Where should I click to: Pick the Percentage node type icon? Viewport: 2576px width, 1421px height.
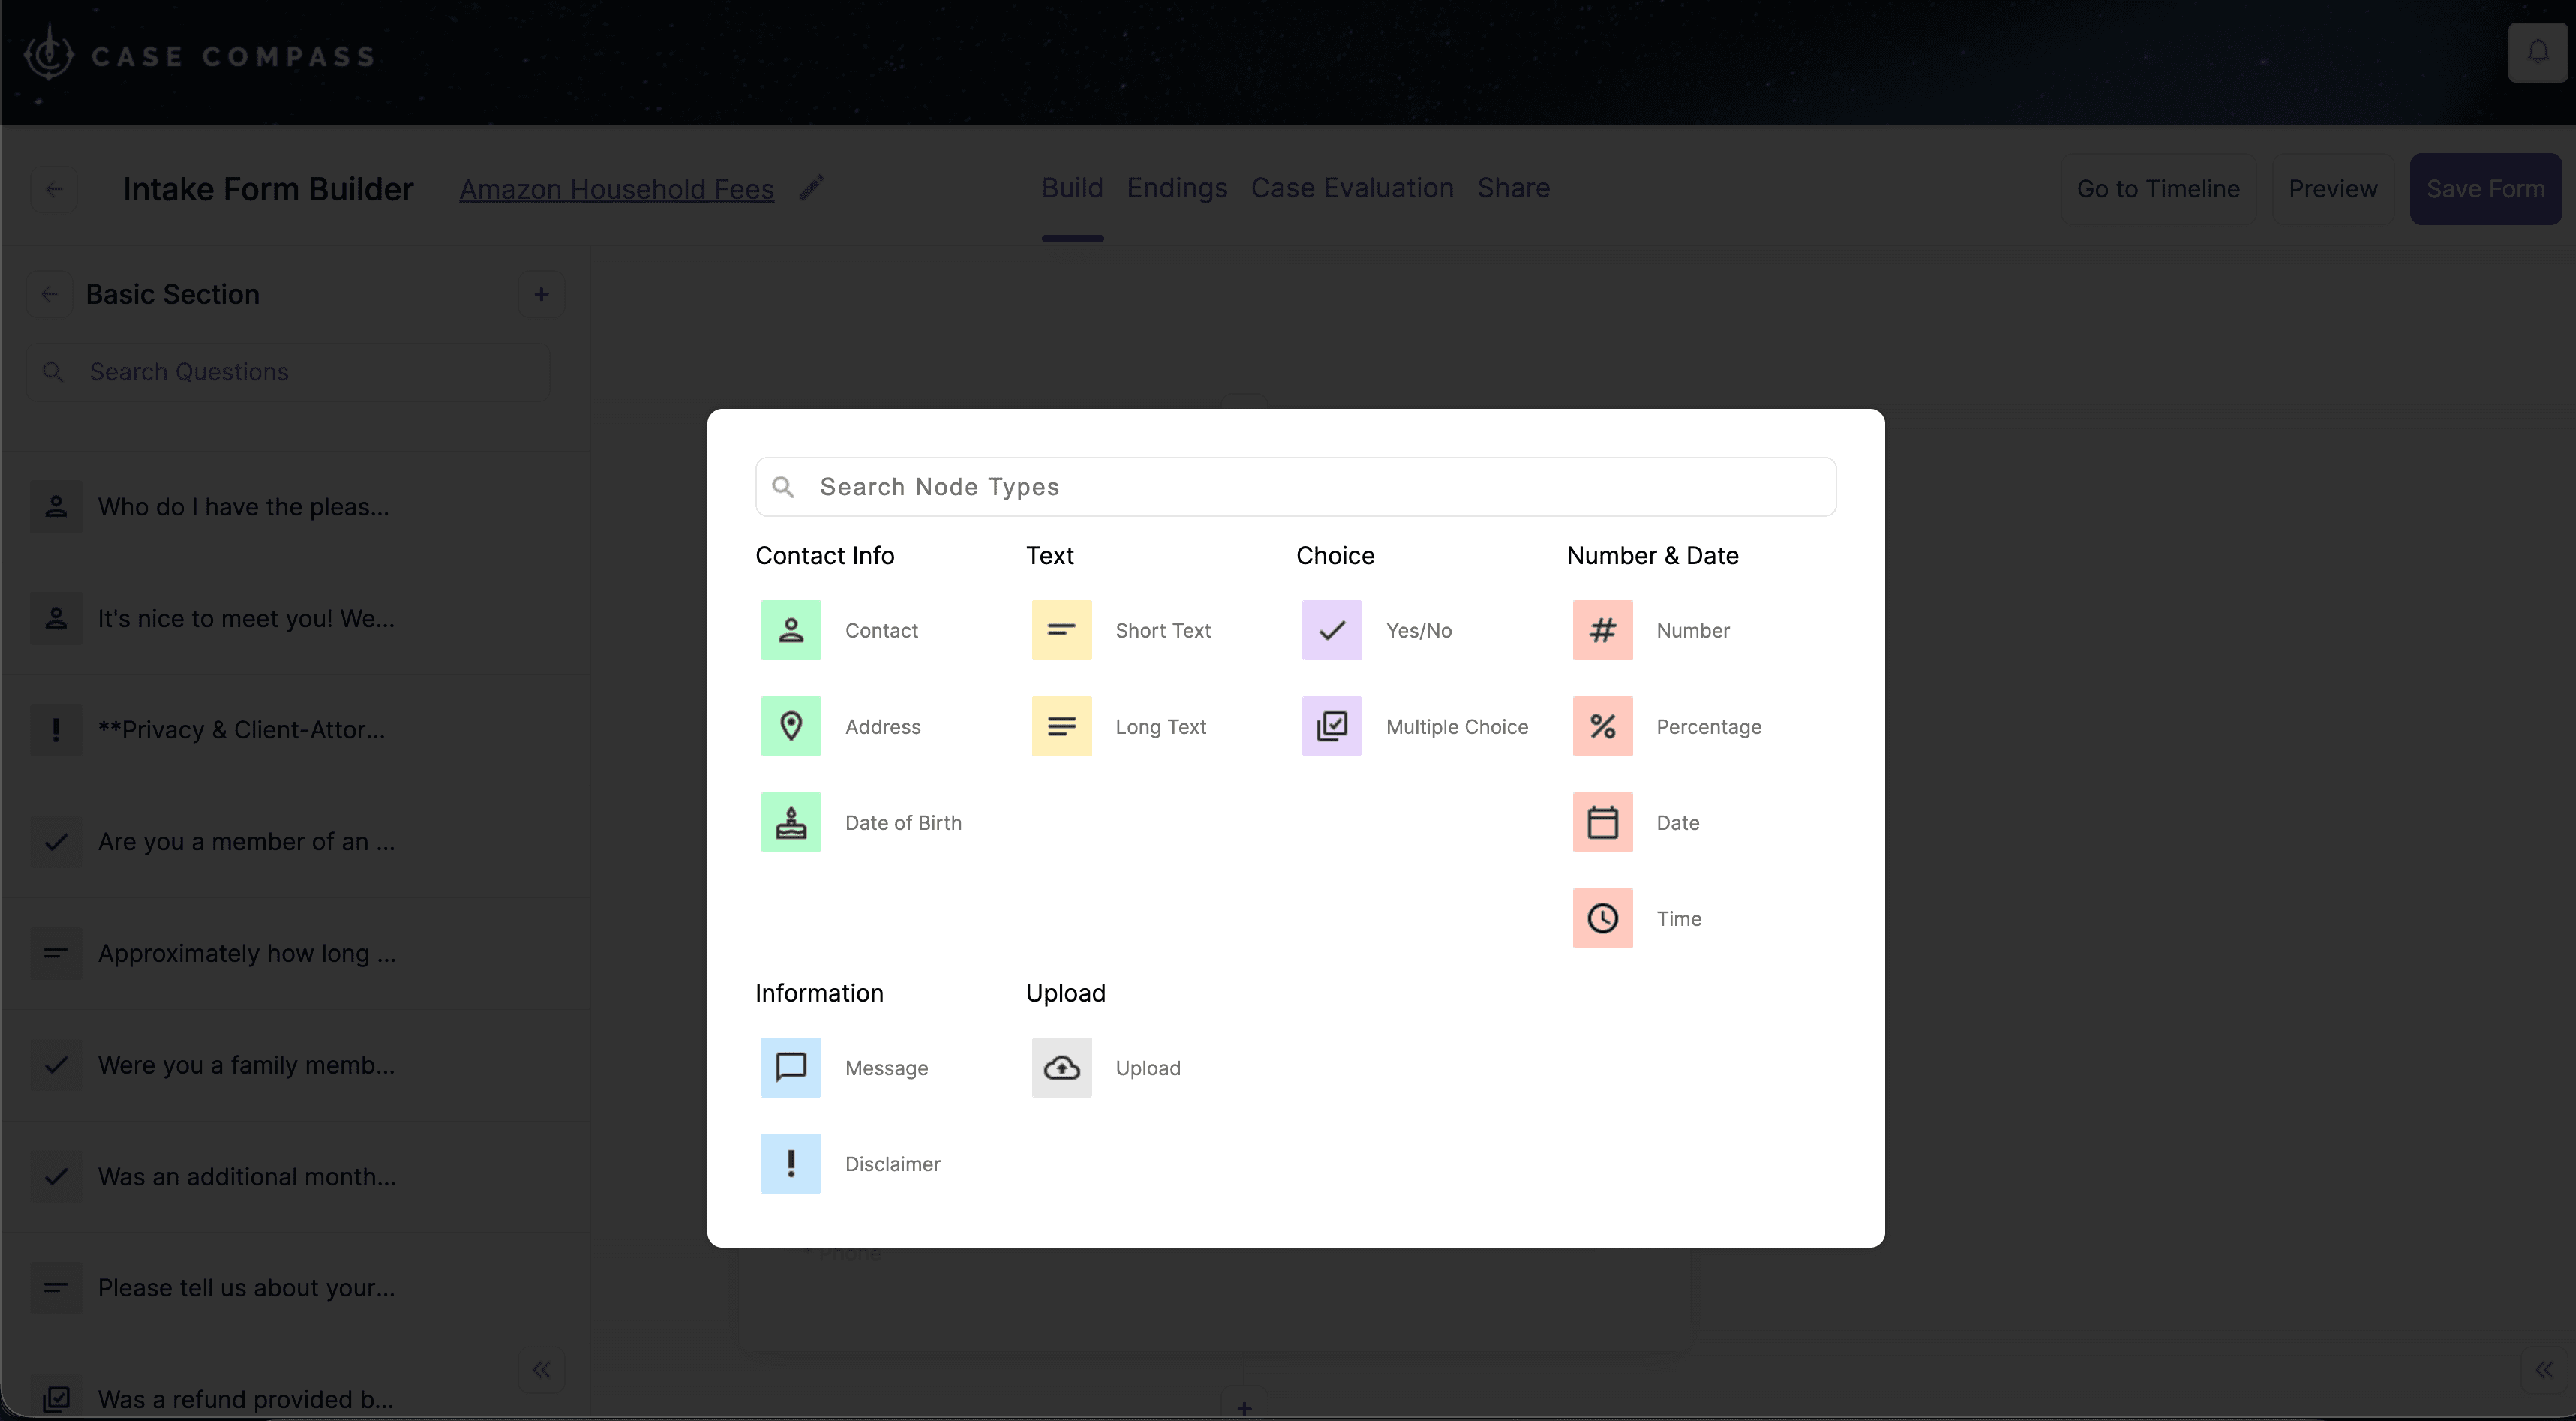click(x=1601, y=726)
